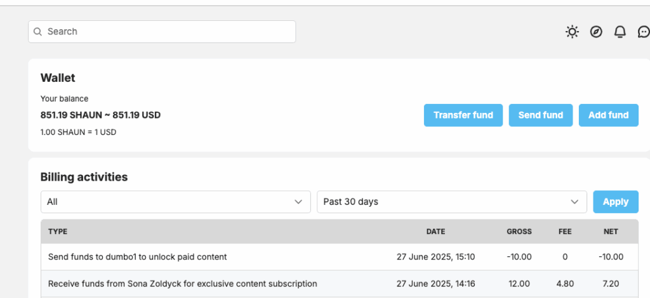650x298 pixels.
Task: Click the Add fund button
Action: click(609, 115)
